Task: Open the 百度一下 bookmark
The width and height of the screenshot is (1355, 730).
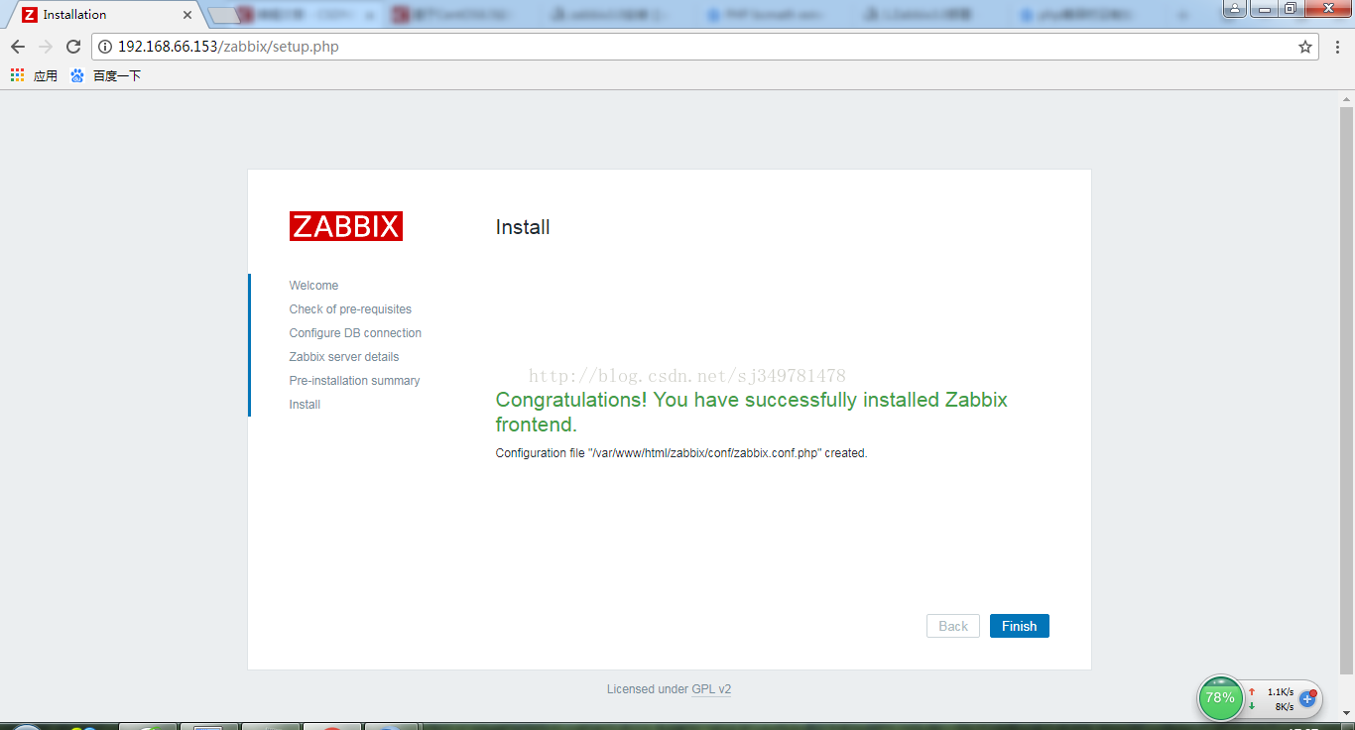Action: [x=106, y=75]
